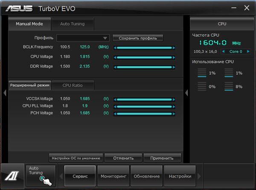The image size is (256, 190).
Task: Decrease DDR Voltage with left arrow
Action: coord(115,67)
